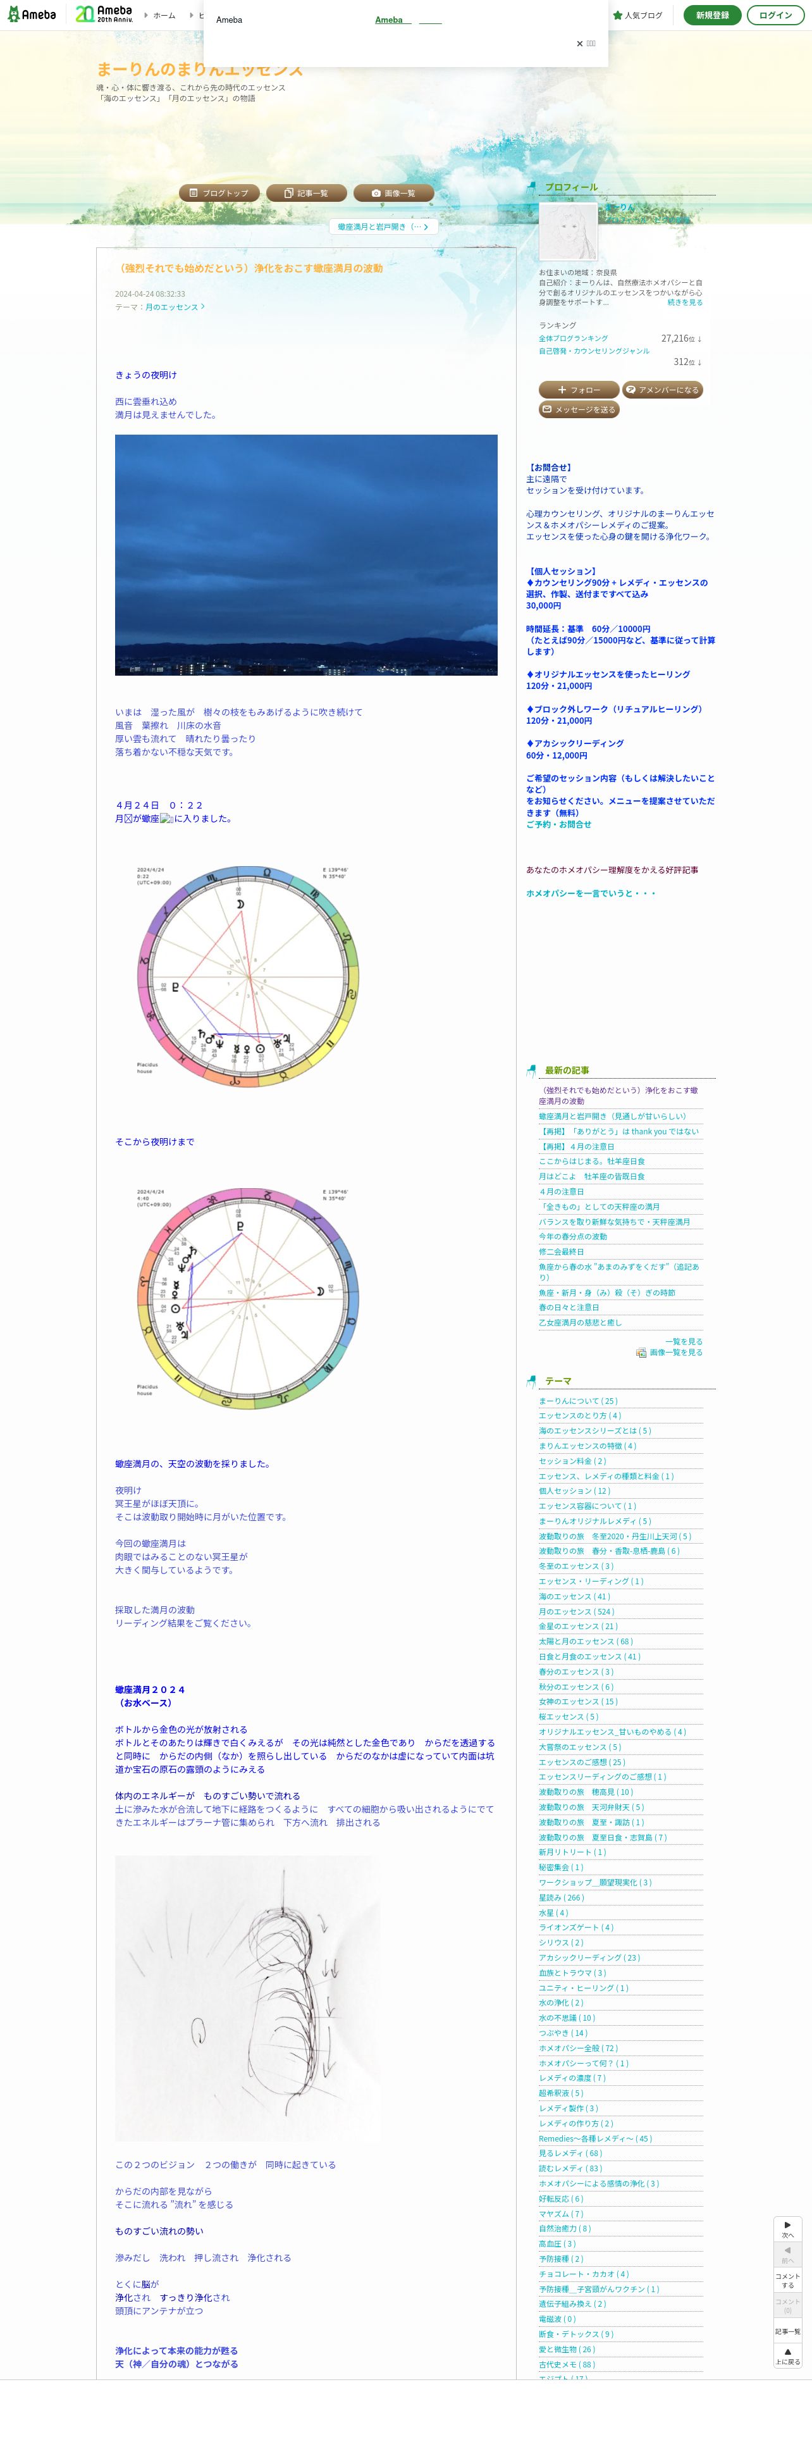Click コメントする floating button
Viewport: 812px width, 2437px height.
(x=787, y=2280)
